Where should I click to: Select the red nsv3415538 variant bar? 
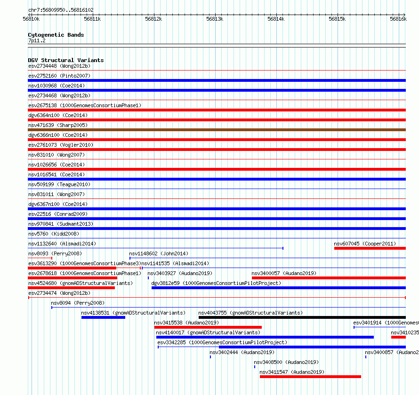click(208, 327)
